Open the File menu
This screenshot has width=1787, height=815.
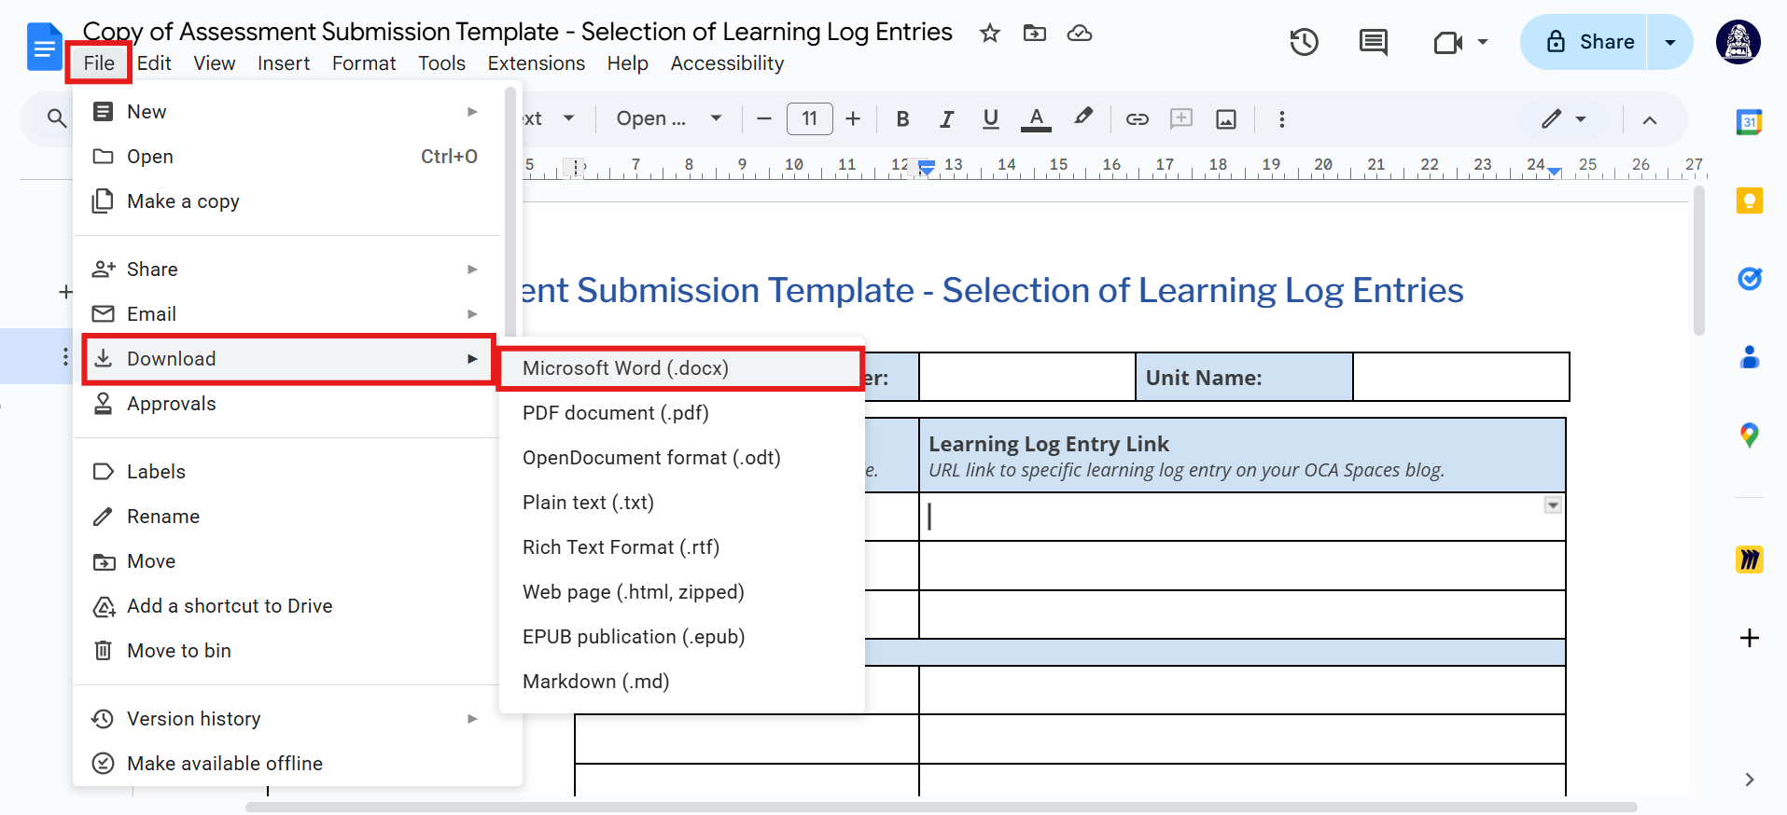click(x=99, y=62)
